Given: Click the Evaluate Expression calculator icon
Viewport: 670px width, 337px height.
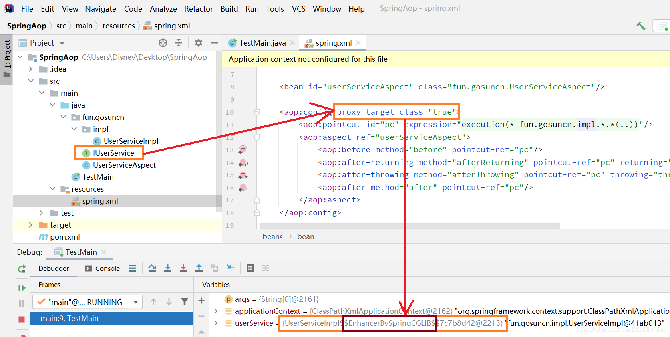Looking at the screenshot, I should point(250,268).
